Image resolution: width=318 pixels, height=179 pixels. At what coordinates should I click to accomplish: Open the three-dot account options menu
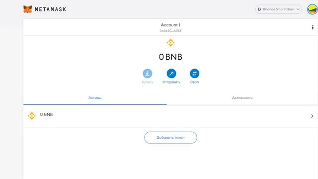click(313, 27)
